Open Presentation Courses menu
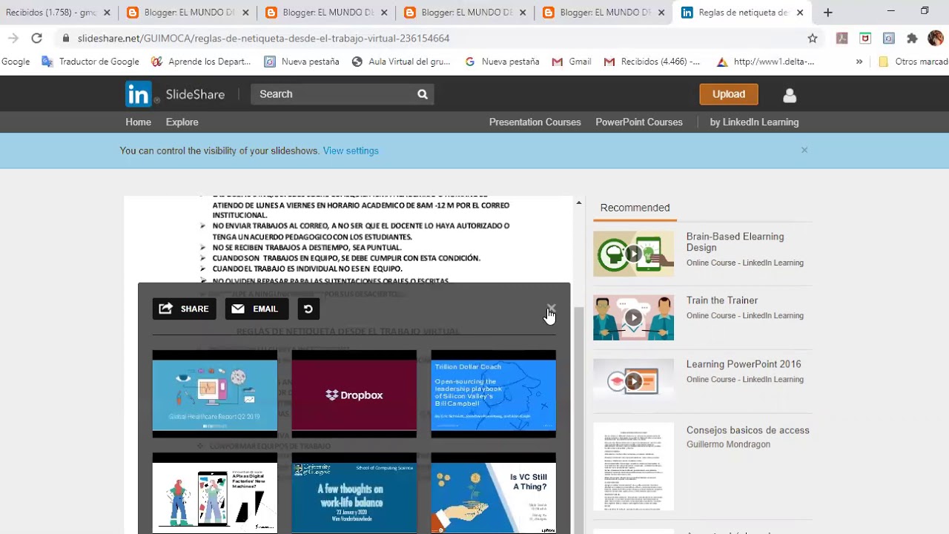949x534 pixels. (535, 122)
